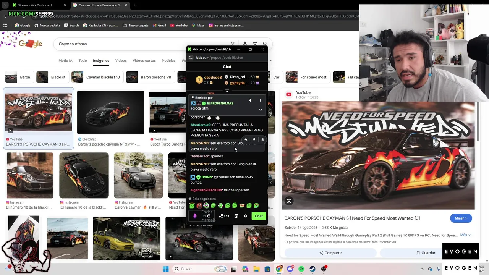Select the Imágenes tab
The image size is (489, 275).
[x=101, y=61]
